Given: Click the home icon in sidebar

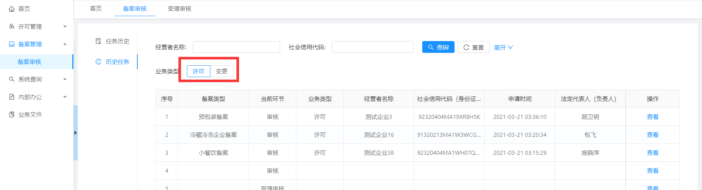Looking at the screenshot, I should tap(12, 9).
